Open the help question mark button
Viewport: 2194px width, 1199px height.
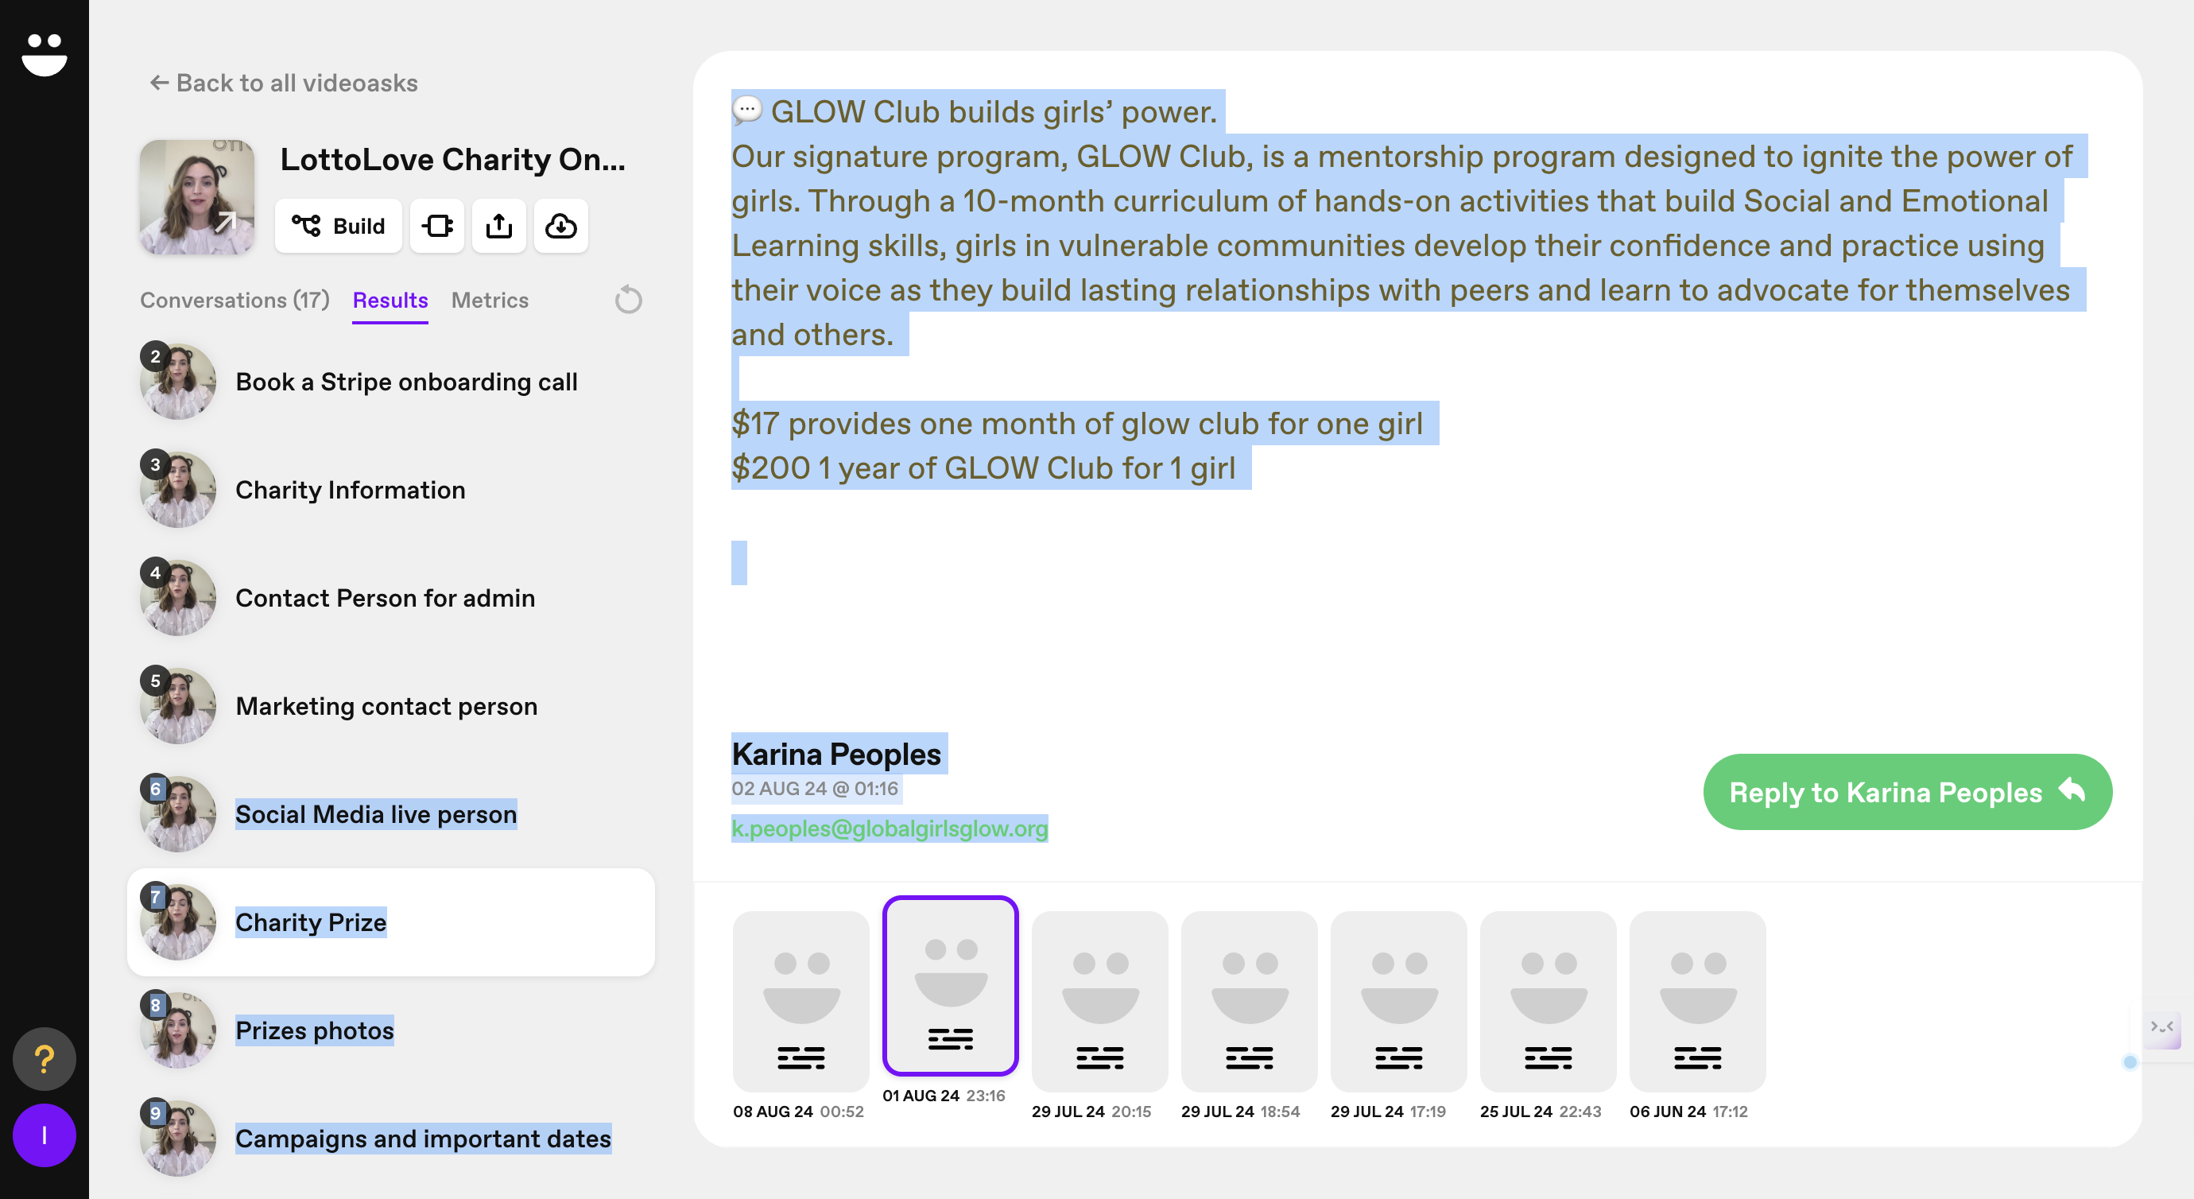[x=45, y=1059]
